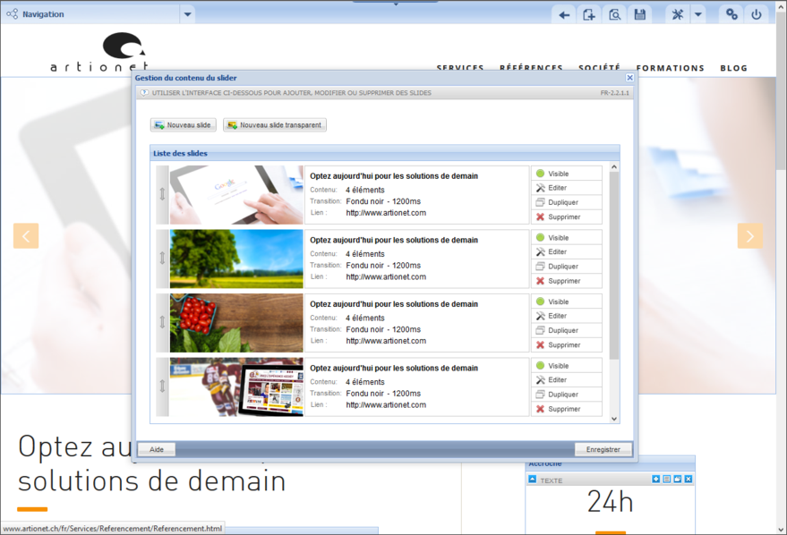Click Dupliquer for the tomatoes slide

[x=567, y=330]
